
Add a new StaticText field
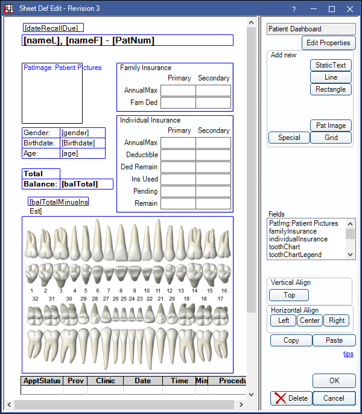(331, 65)
